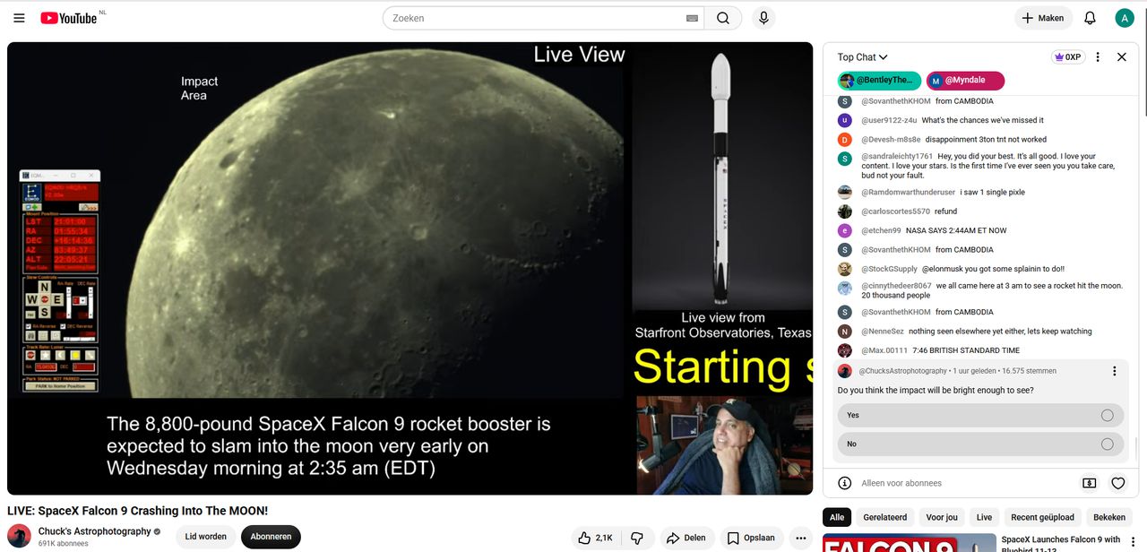Open the poll options menu
Viewport: 1147px width, 552px height.
pos(1115,371)
